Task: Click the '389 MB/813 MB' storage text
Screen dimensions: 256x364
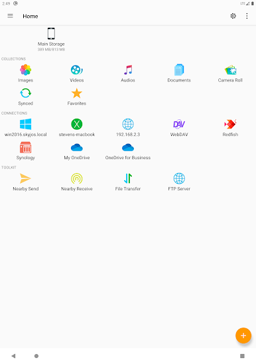Action: pyautogui.click(x=51, y=50)
